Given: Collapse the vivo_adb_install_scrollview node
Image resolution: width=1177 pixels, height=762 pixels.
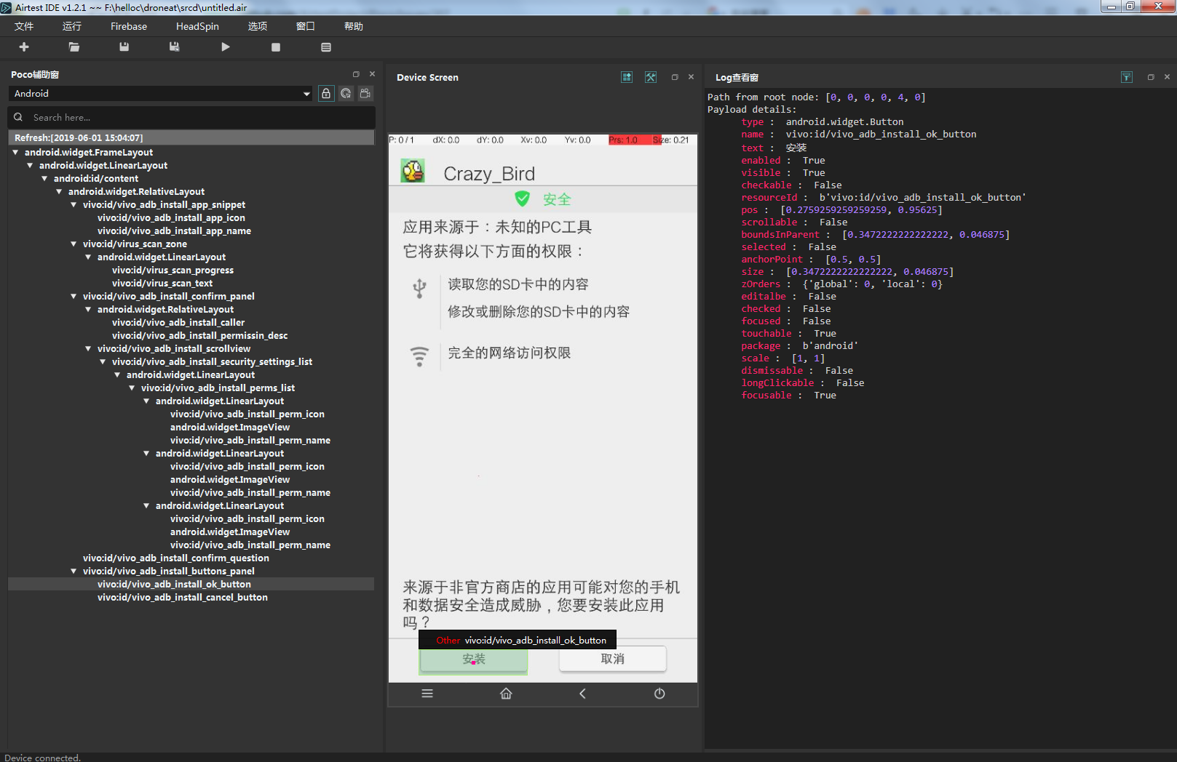Looking at the screenshot, I should click(x=88, y=349).
